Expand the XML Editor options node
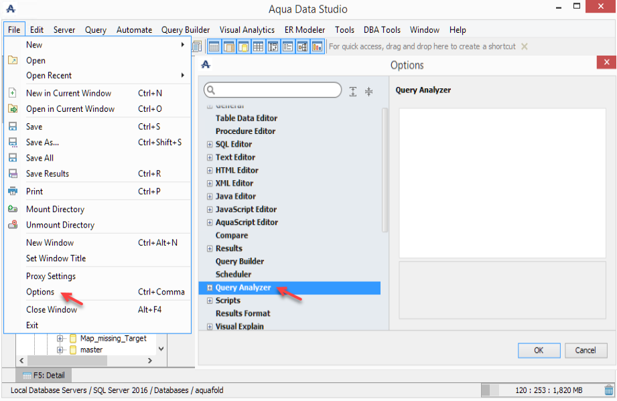617x401 pixels. click(210, 183)
